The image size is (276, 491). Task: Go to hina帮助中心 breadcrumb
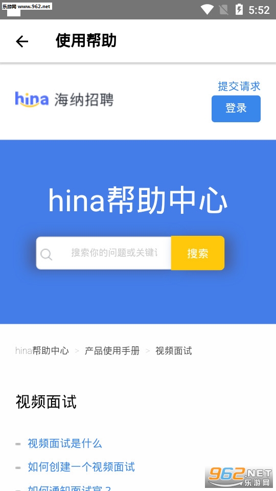42,351
